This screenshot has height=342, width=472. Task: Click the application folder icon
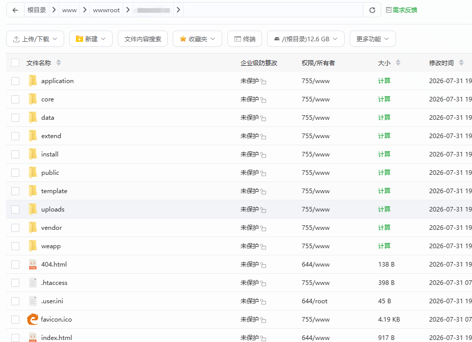coord(33,81)
